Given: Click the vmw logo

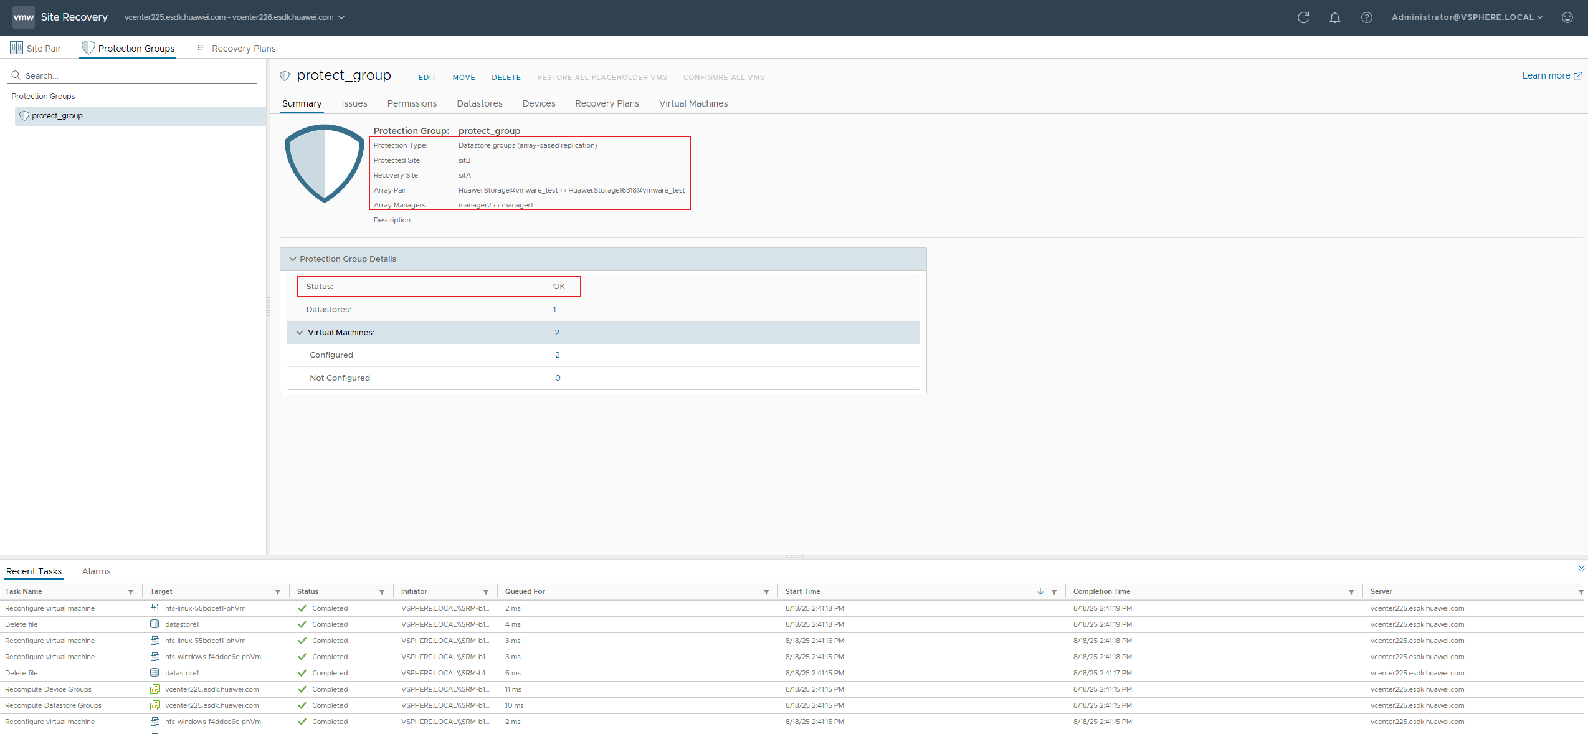Looking at the screenshot, I should click(24, 17).
